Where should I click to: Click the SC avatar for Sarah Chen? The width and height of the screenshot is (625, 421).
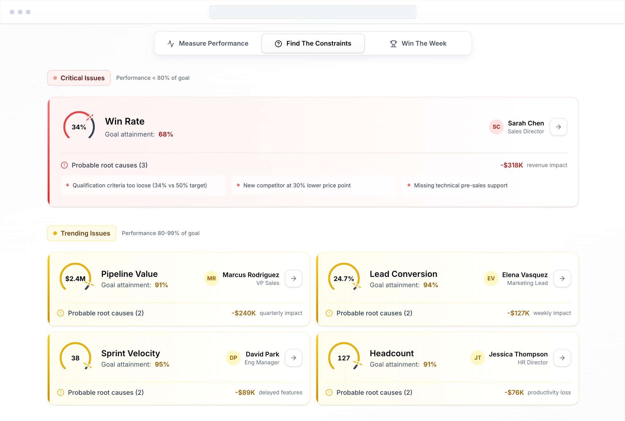tap(496, 127)
